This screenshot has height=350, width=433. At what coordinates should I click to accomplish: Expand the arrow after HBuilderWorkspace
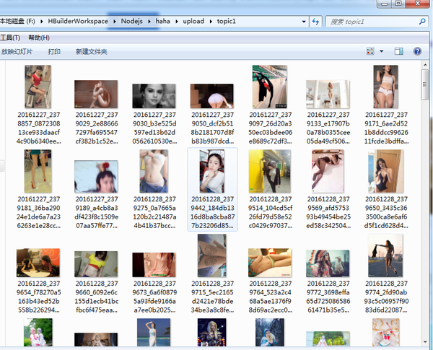(115, 21)
